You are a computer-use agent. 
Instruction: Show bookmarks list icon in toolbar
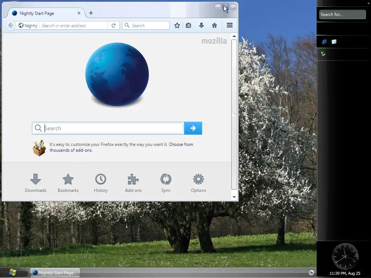[x=188, y=25]
